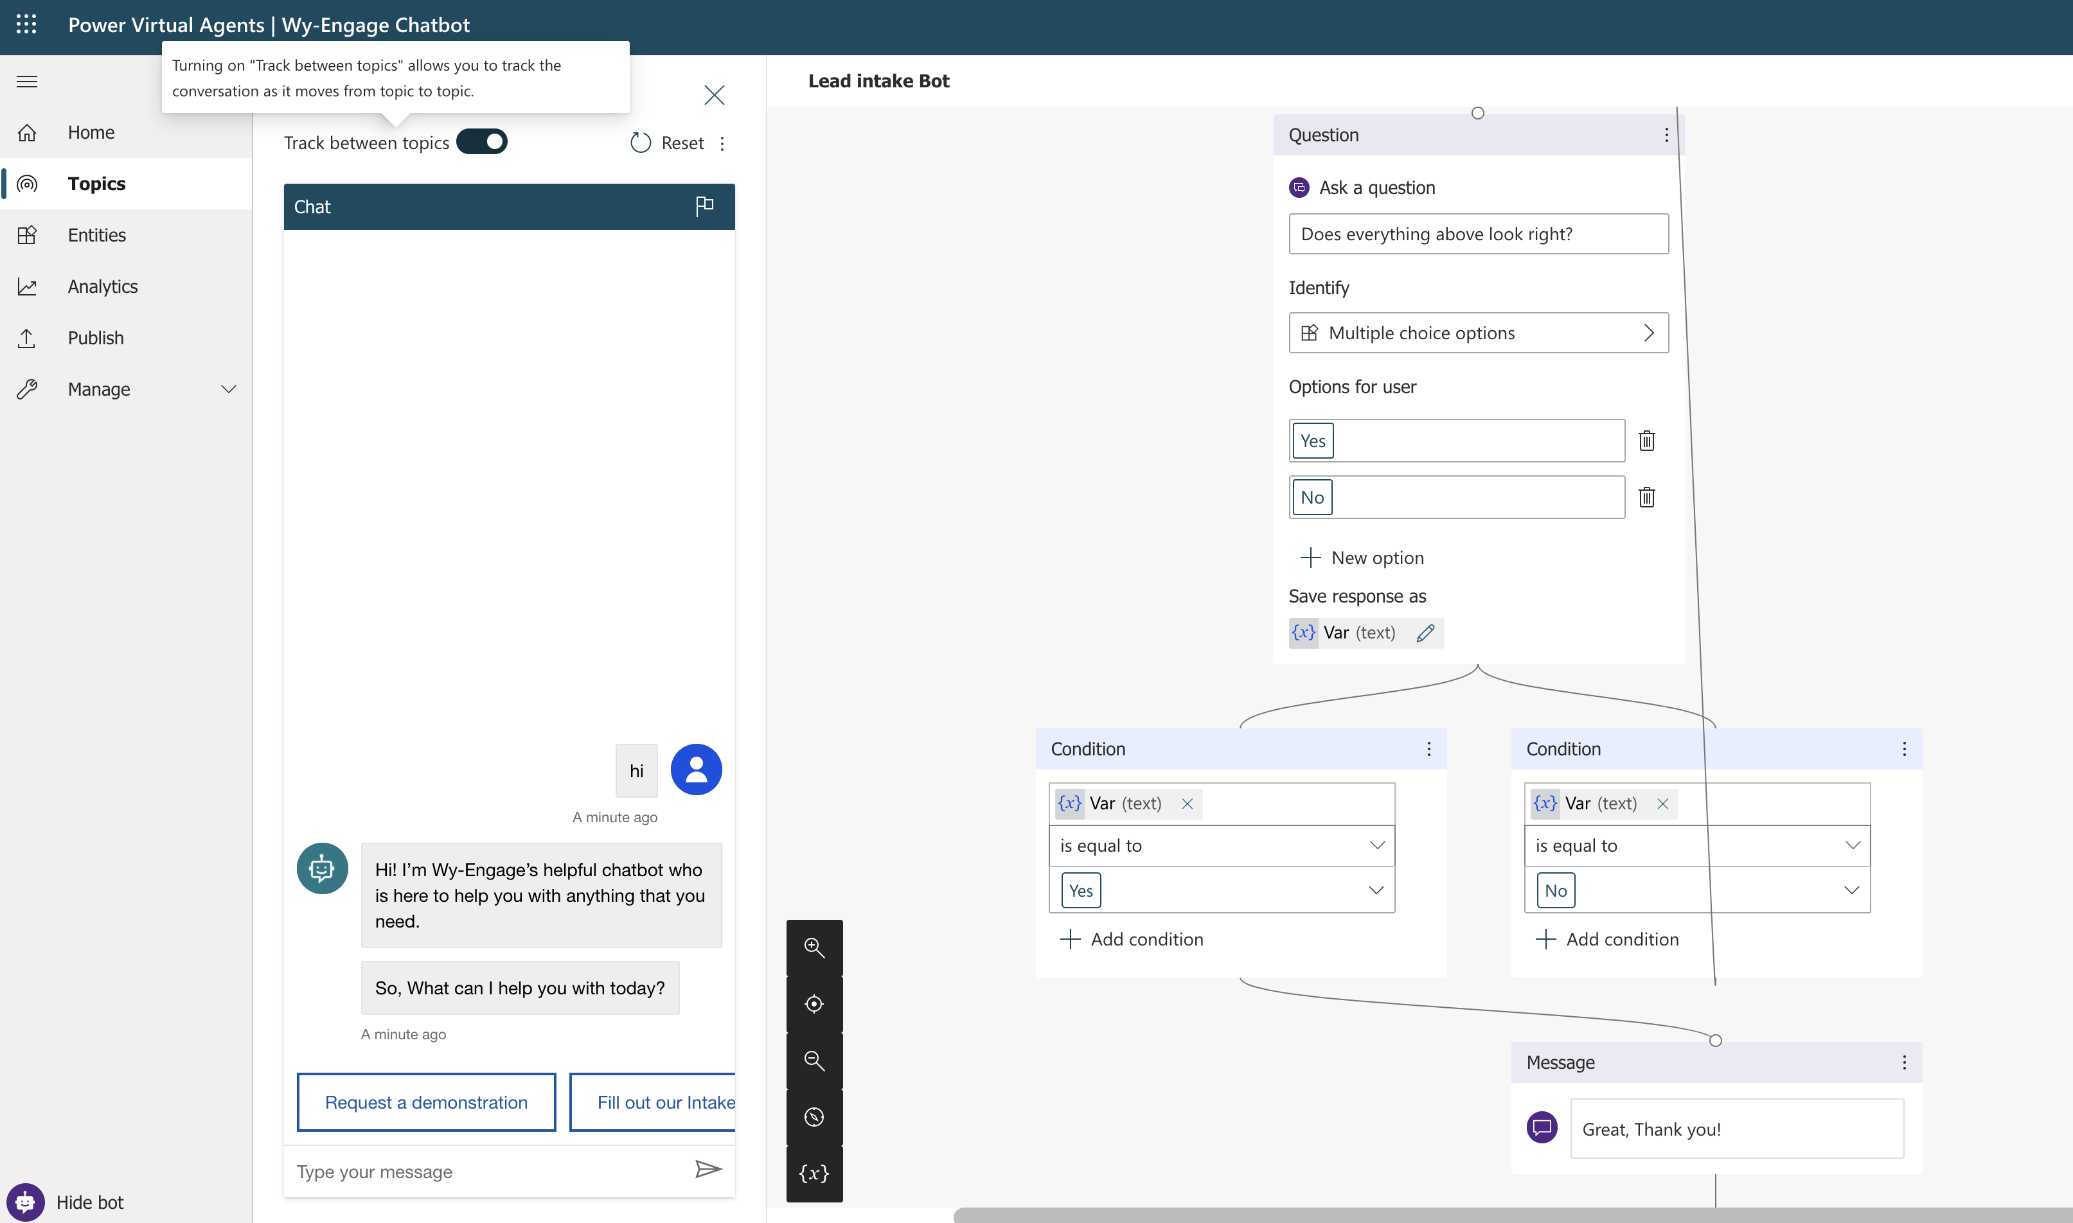Click the Entities icon in sidebar
Image resolution: width=2073 pixels, height=1223 pixels.
click(26, 235)
